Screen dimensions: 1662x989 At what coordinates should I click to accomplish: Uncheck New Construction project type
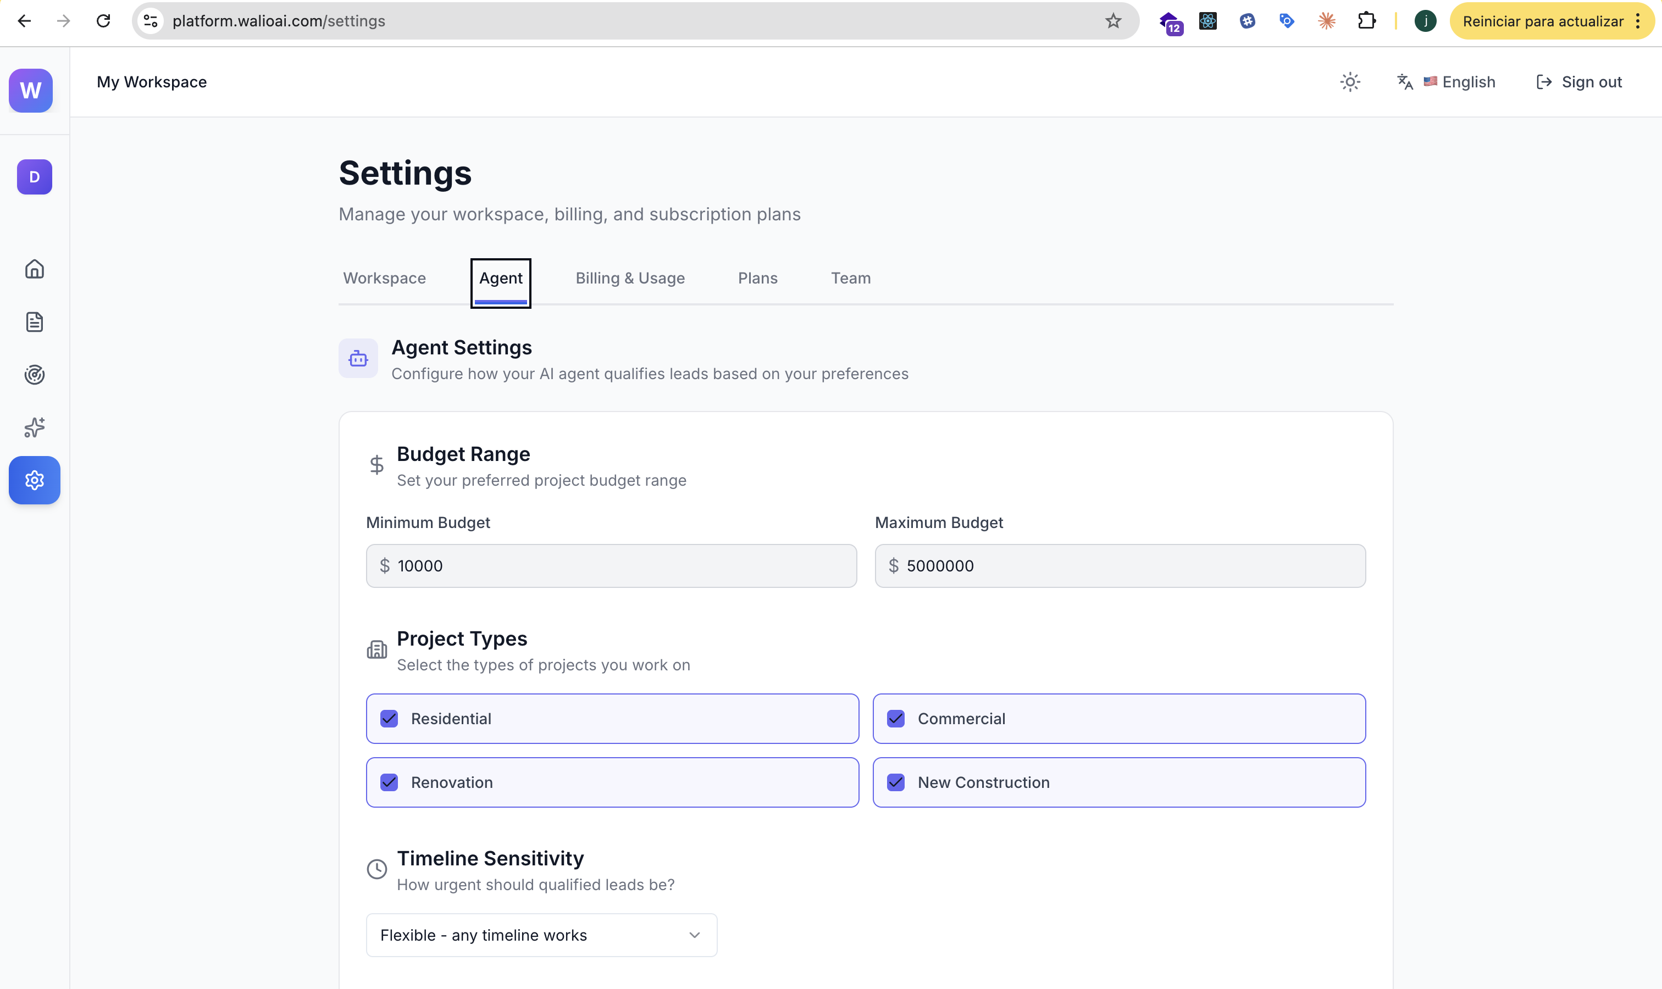(896, 782)
